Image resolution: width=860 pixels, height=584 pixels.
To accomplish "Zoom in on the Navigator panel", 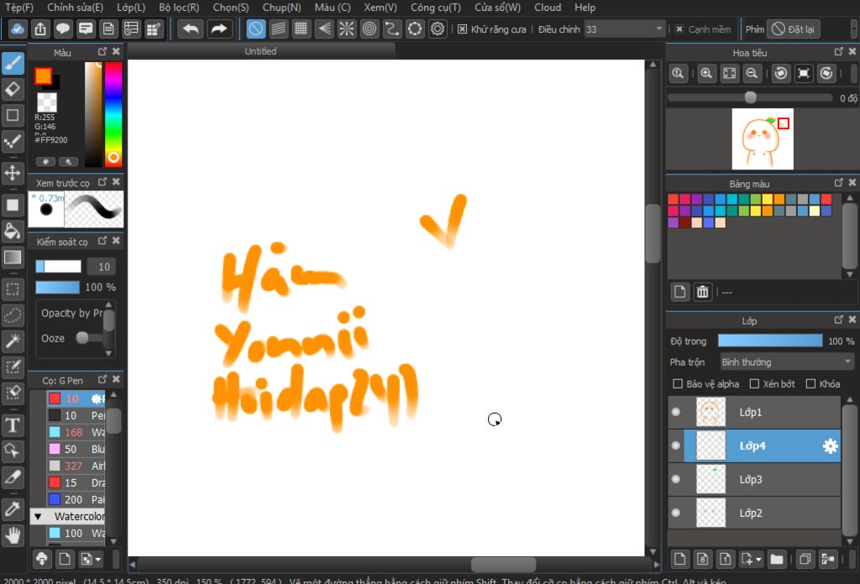I will click(x=706, y=73).
